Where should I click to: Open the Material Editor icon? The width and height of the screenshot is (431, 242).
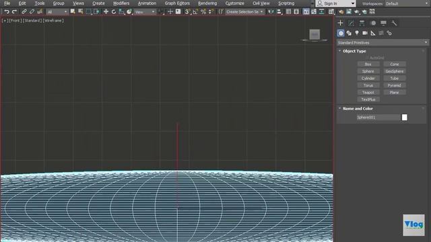[x=331, y=12]
